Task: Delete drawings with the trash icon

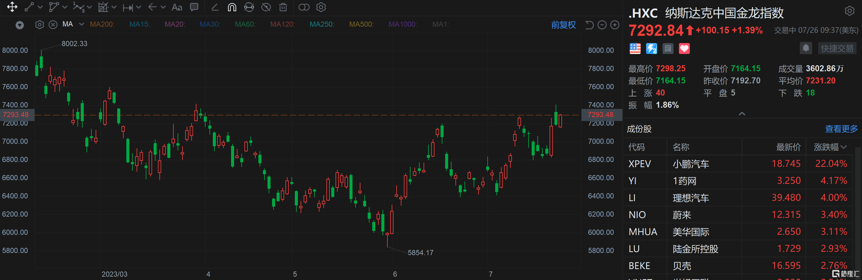Action: 283,7
